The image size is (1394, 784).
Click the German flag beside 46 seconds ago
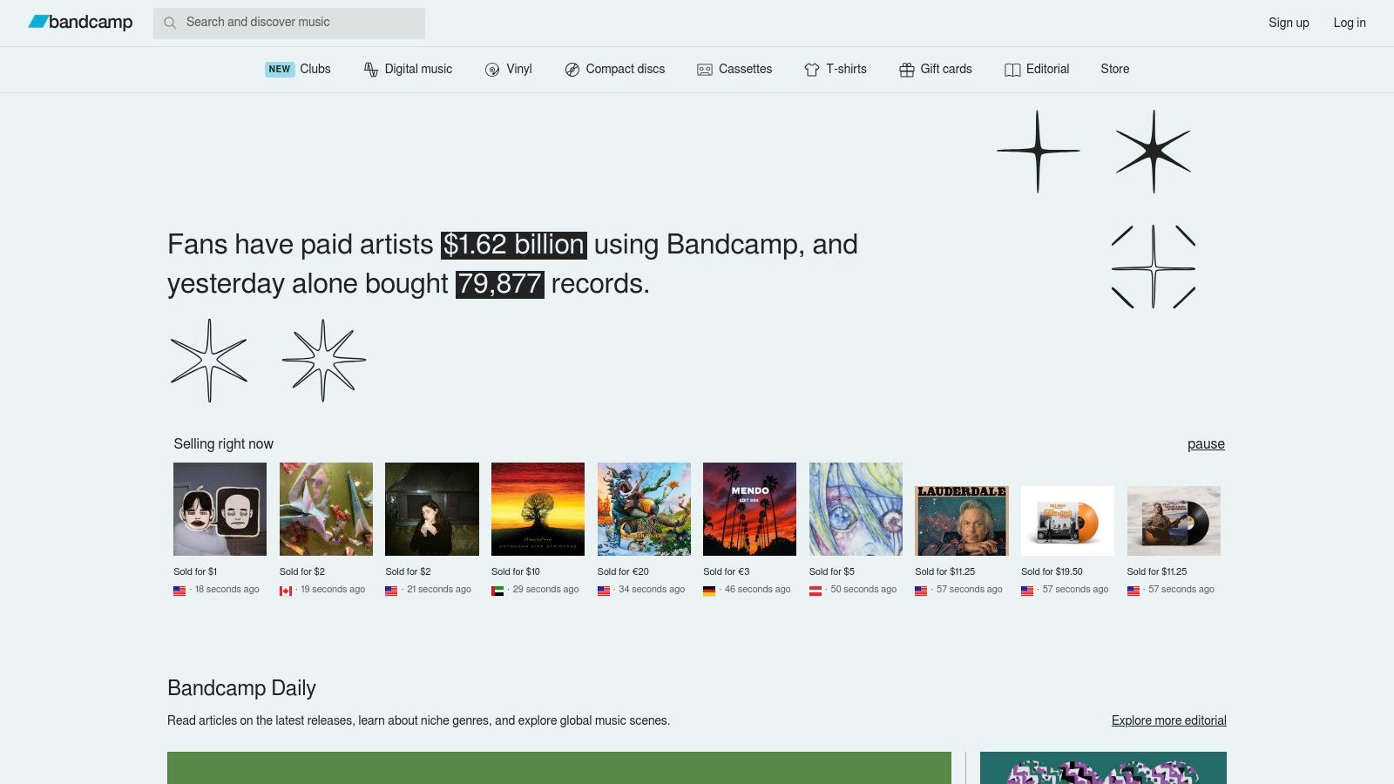click(x=709, y=591)
